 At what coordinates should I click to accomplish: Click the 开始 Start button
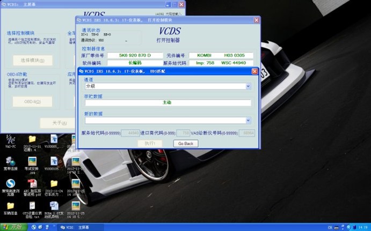pos(14,227)
